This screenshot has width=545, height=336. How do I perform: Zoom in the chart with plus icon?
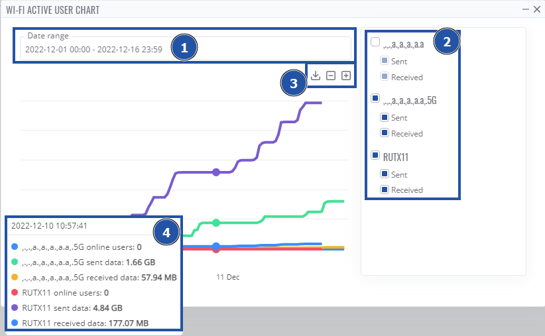[x=346, y=76]
